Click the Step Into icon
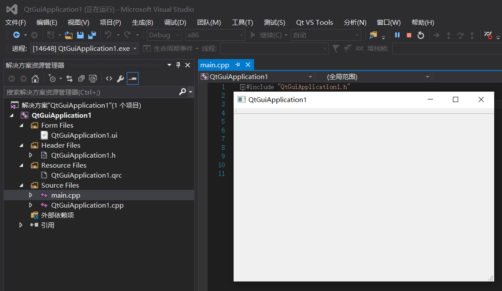 pyautogui.click(x=449, y=35)
